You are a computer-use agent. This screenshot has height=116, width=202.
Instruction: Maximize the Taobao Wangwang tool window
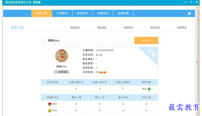tap(191, 2)
